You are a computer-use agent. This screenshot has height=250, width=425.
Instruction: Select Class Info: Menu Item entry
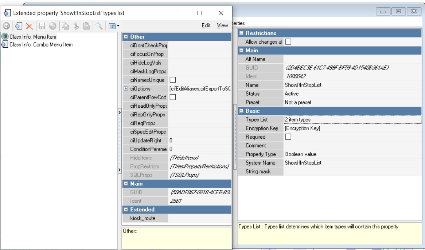[x=33, y=37]
